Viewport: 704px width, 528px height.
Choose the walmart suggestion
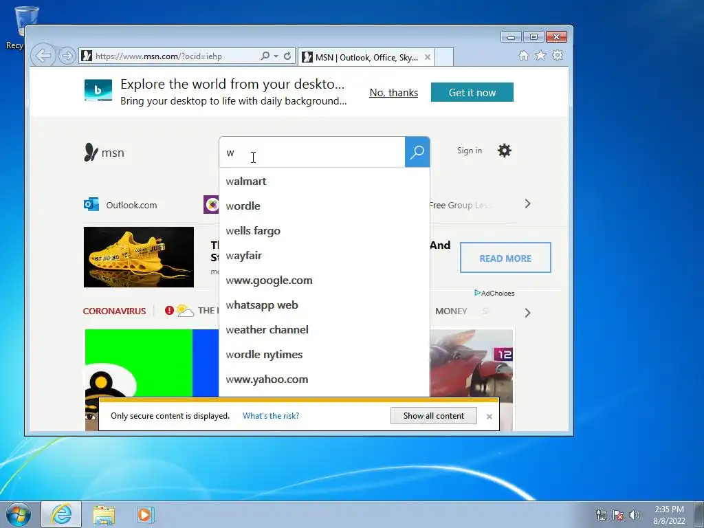[x=324, y=181]
